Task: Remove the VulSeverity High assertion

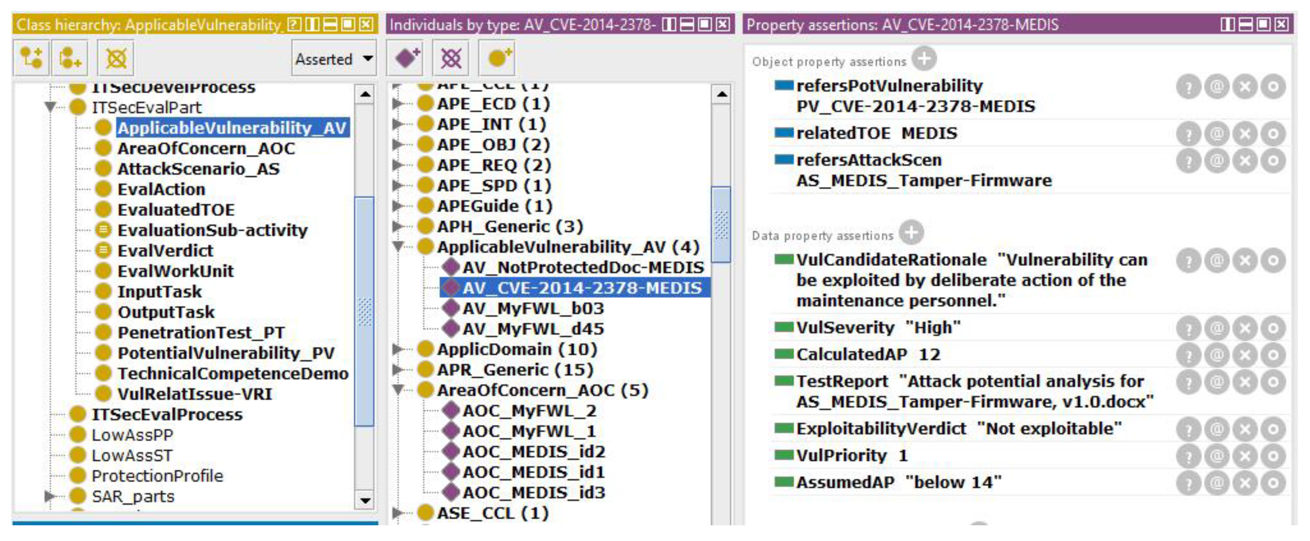Action: point(1245,328)
